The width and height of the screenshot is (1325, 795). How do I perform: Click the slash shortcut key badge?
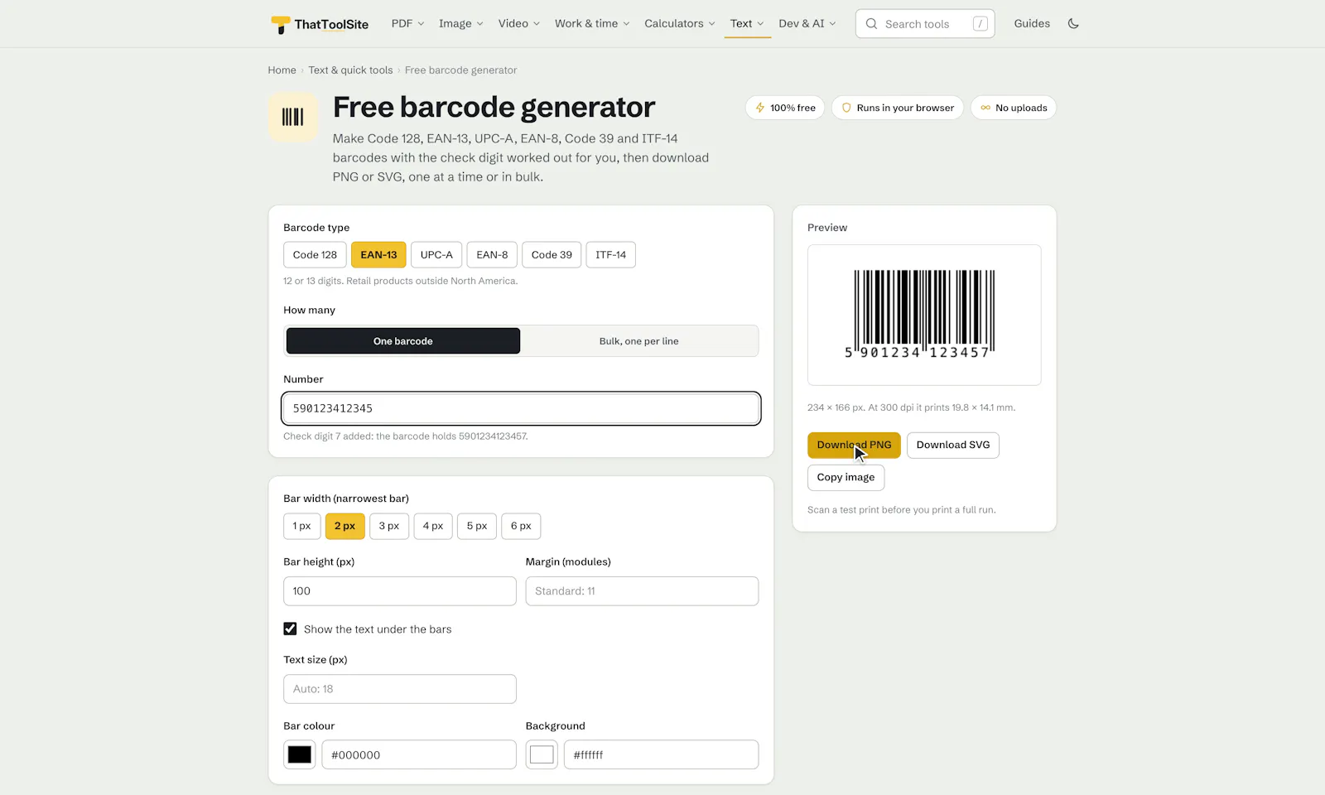point(980,24)
